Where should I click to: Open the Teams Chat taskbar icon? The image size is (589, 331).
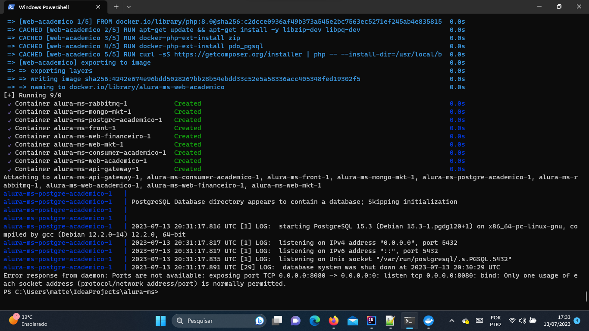[296, 321]
